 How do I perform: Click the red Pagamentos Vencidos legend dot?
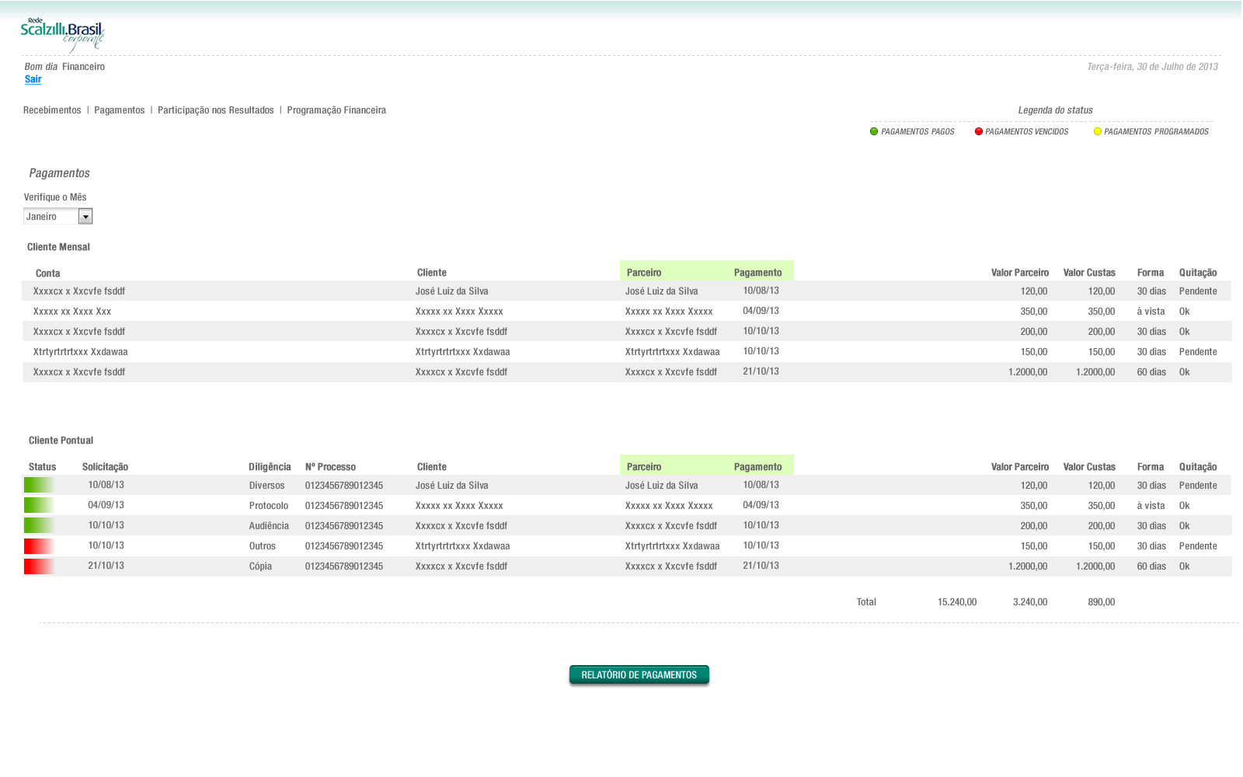[x=979, y=131]
